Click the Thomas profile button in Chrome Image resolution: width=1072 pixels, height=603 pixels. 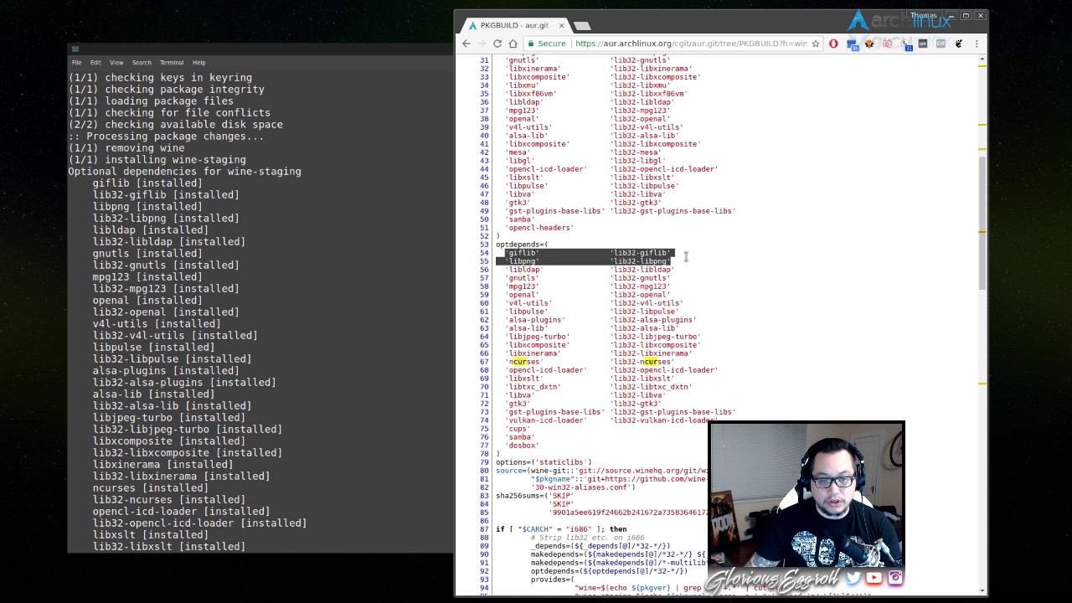(923, 15)
